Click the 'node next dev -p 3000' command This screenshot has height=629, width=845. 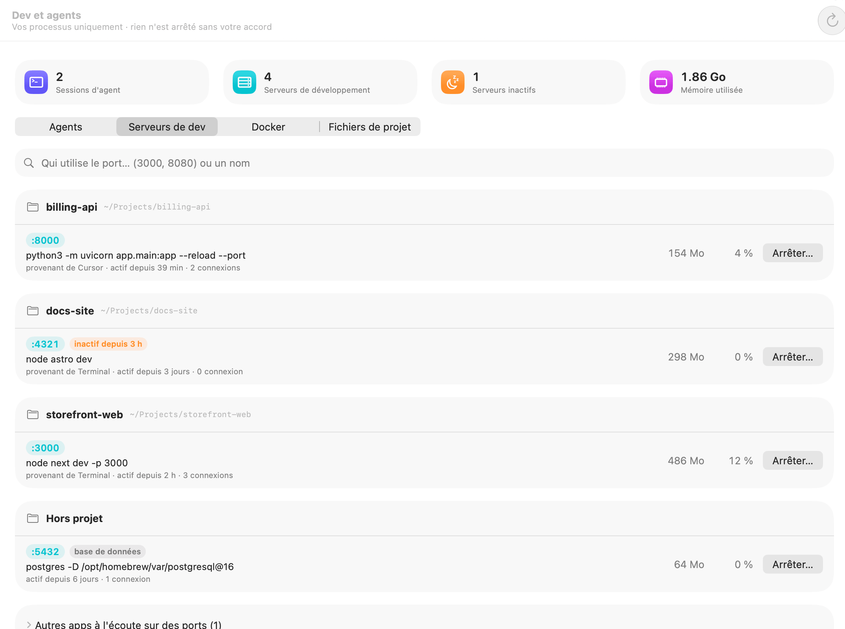click(x=77, y=463)
